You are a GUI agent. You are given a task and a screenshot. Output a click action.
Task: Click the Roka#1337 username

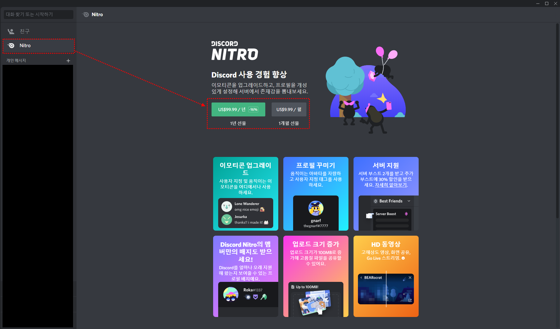tap(253, 290)
